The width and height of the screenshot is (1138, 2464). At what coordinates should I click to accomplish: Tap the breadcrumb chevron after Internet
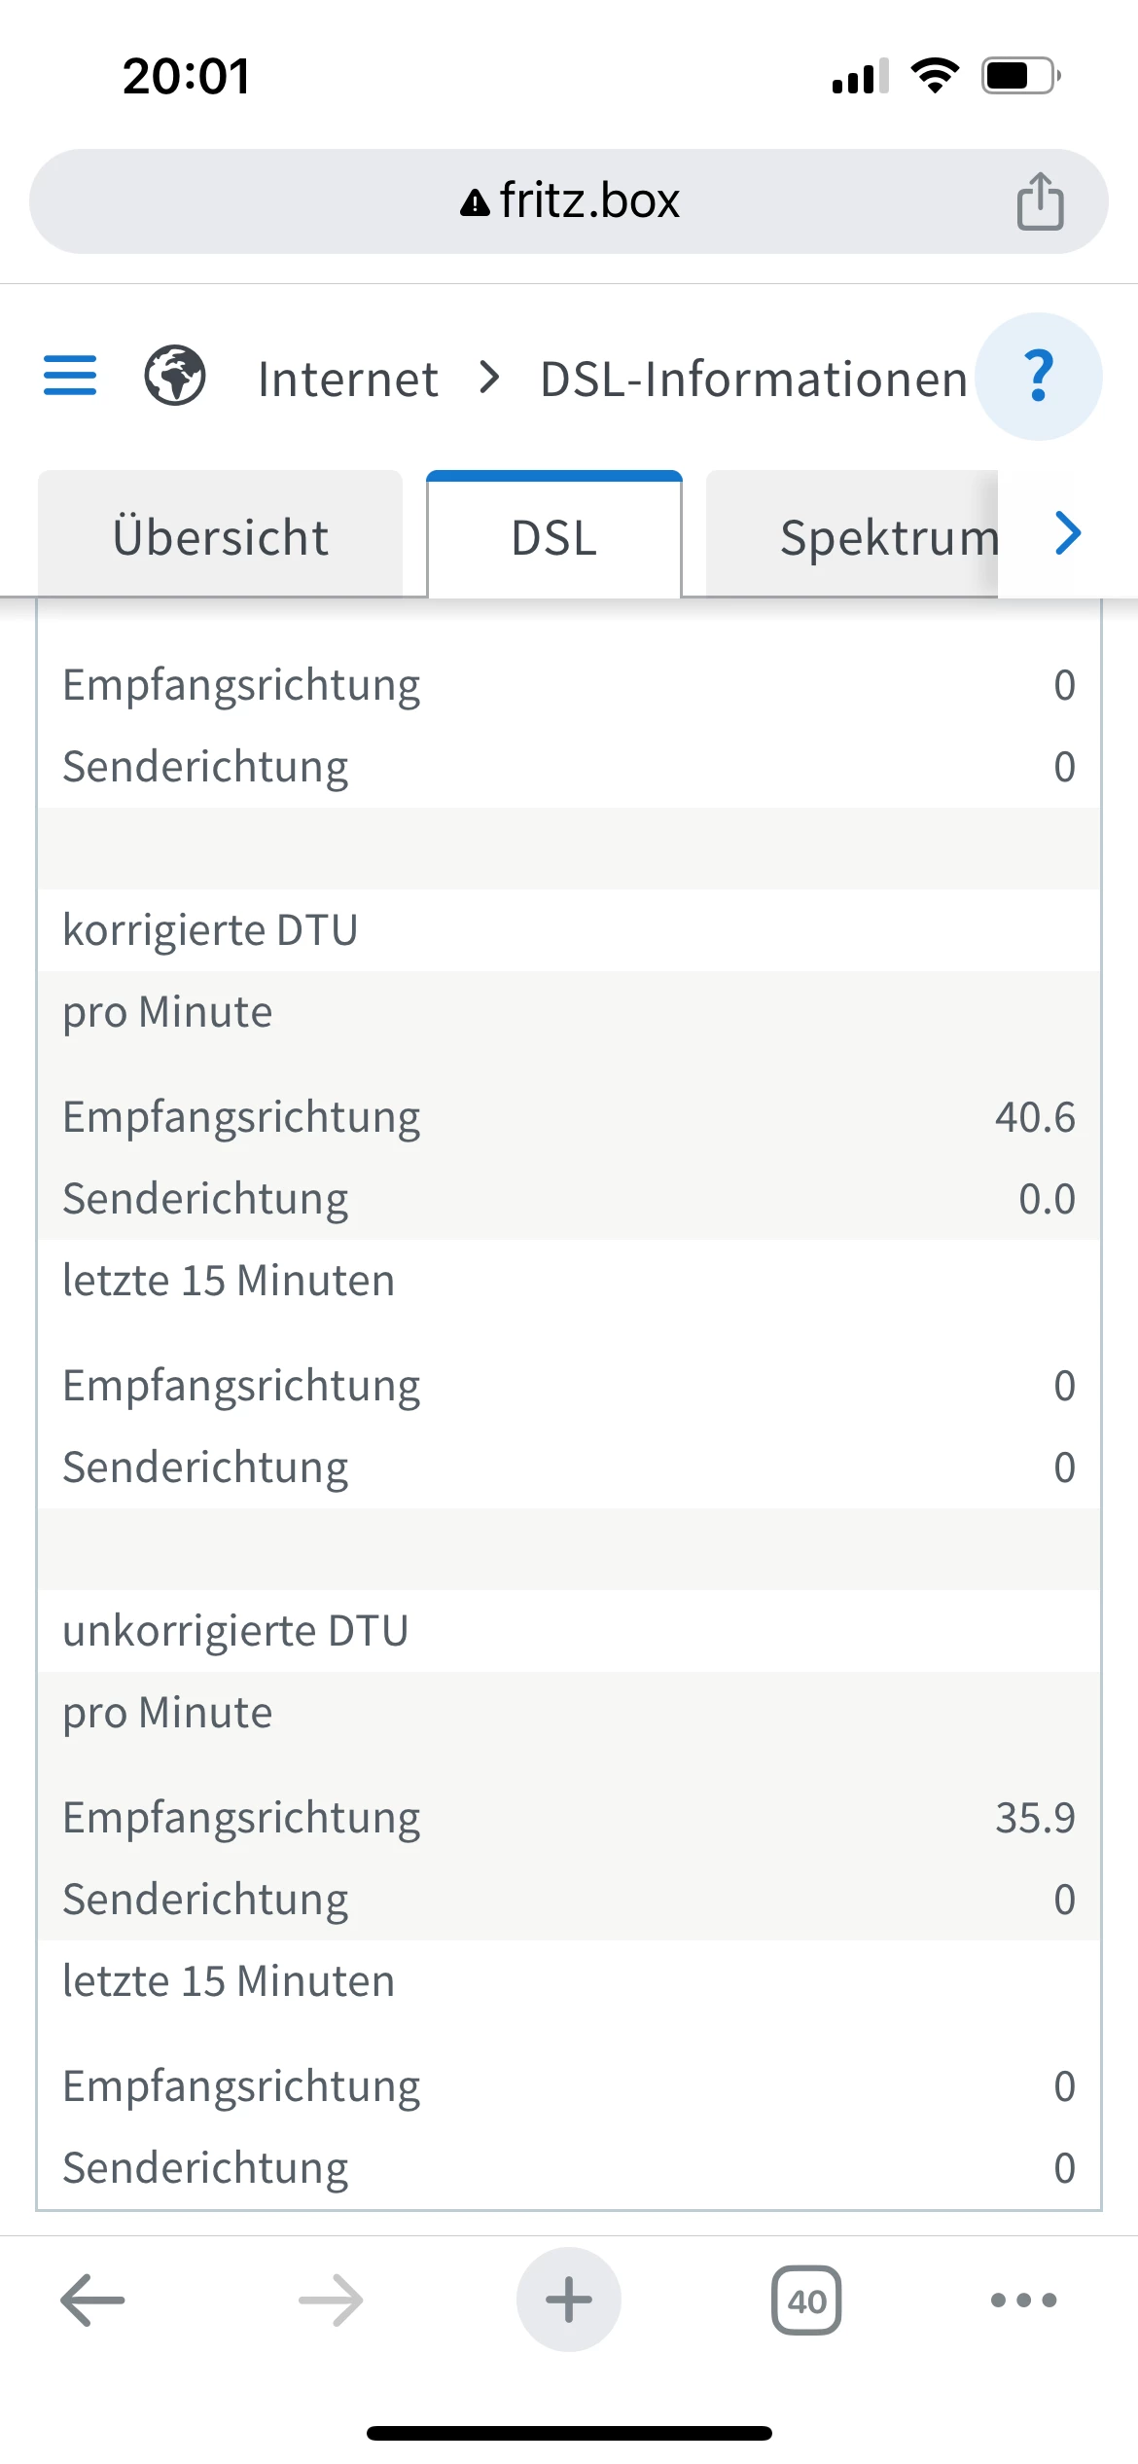(490, 377)
